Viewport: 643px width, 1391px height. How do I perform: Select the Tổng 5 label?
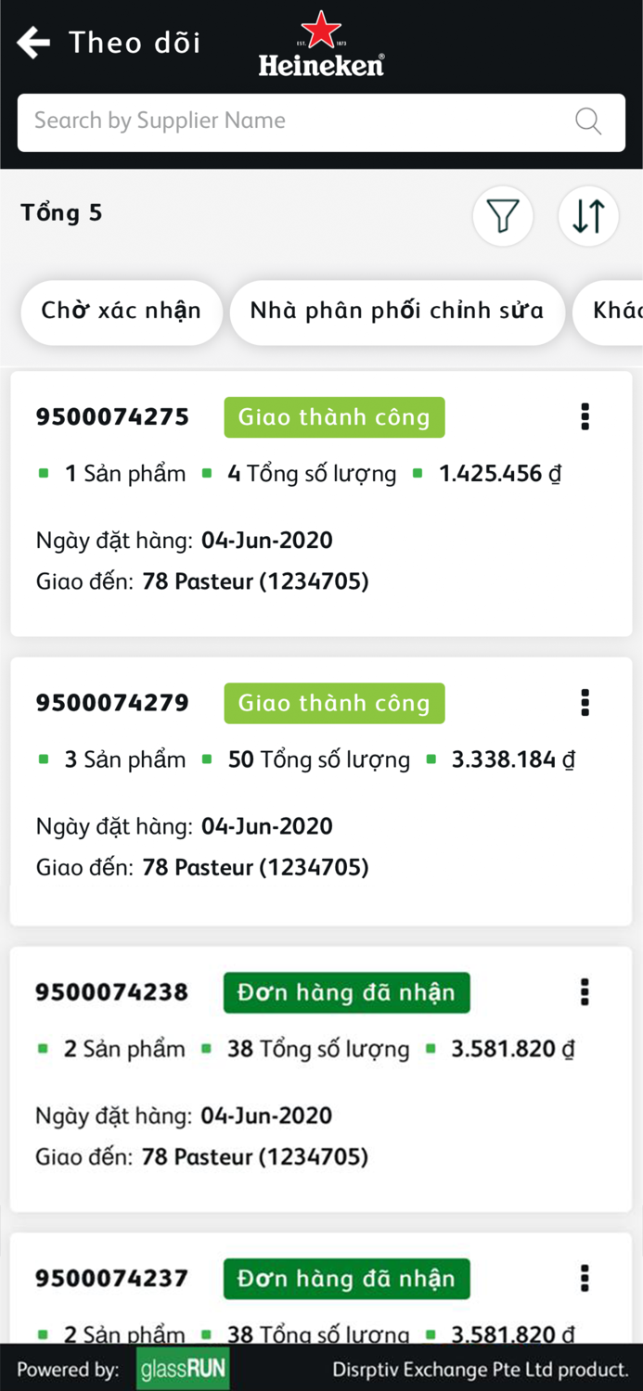click(x=61, y=212)
